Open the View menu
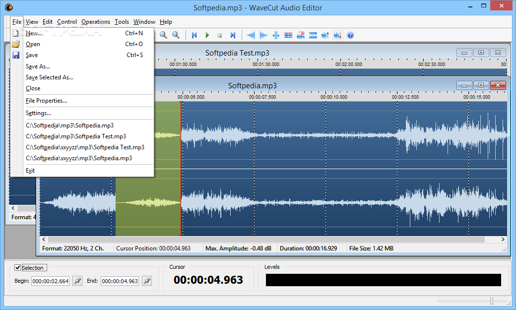Screen dimensions: 516x310 [x=32, y=22]
